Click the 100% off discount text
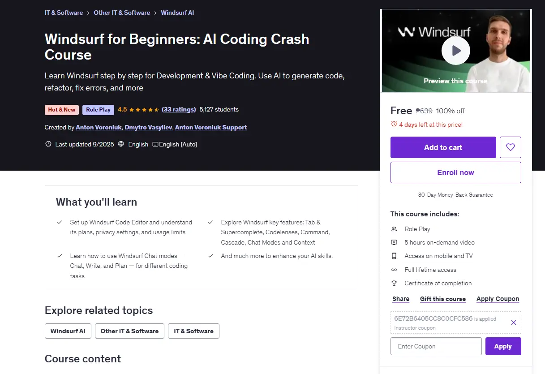This screenshot has height=374, width=545. (451, 111)
